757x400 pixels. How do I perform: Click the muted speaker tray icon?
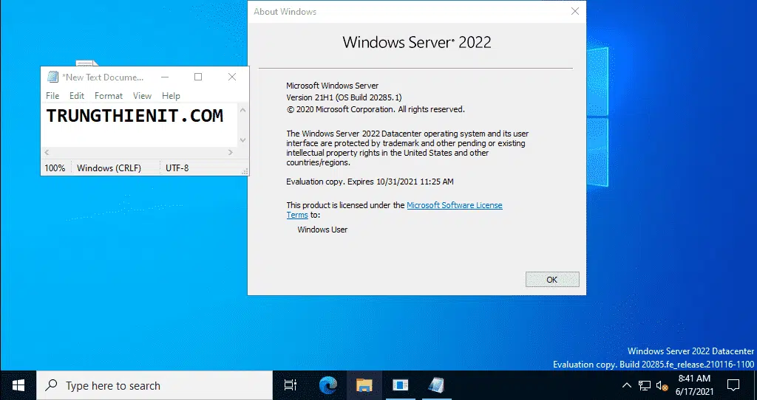[662, 385]
